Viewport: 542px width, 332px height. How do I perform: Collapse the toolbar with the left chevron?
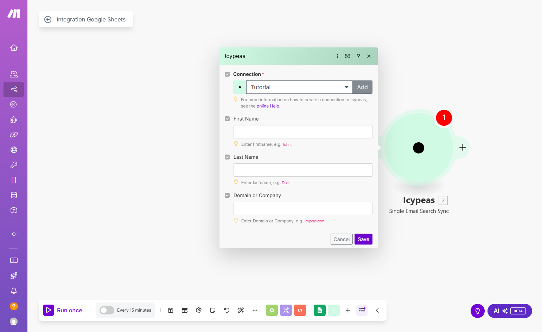(x=377, y=310)
